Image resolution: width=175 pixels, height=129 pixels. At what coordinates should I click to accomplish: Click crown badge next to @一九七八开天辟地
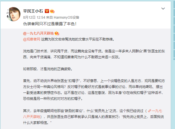57,33
